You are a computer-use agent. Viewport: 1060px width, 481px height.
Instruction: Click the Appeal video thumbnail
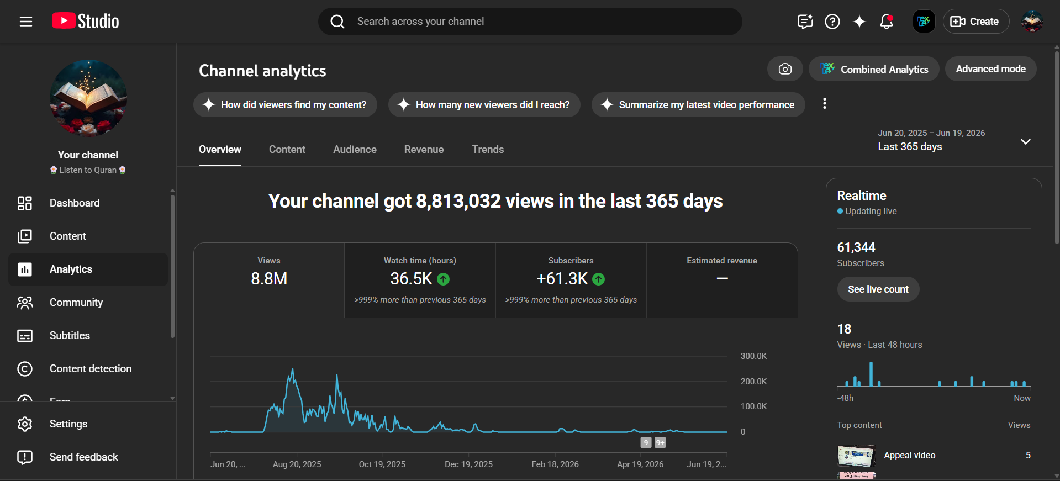click(x=857, y=456)
